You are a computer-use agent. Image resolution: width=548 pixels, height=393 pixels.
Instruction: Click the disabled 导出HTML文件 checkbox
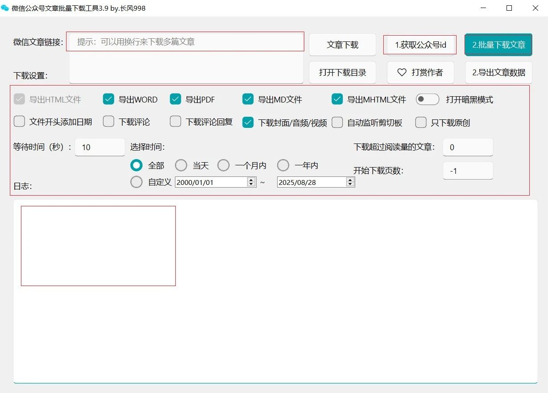tap(19, 99)
